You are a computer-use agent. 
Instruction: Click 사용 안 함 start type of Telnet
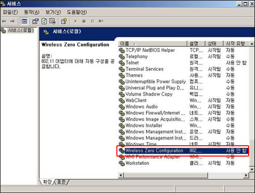coord(236,63)
